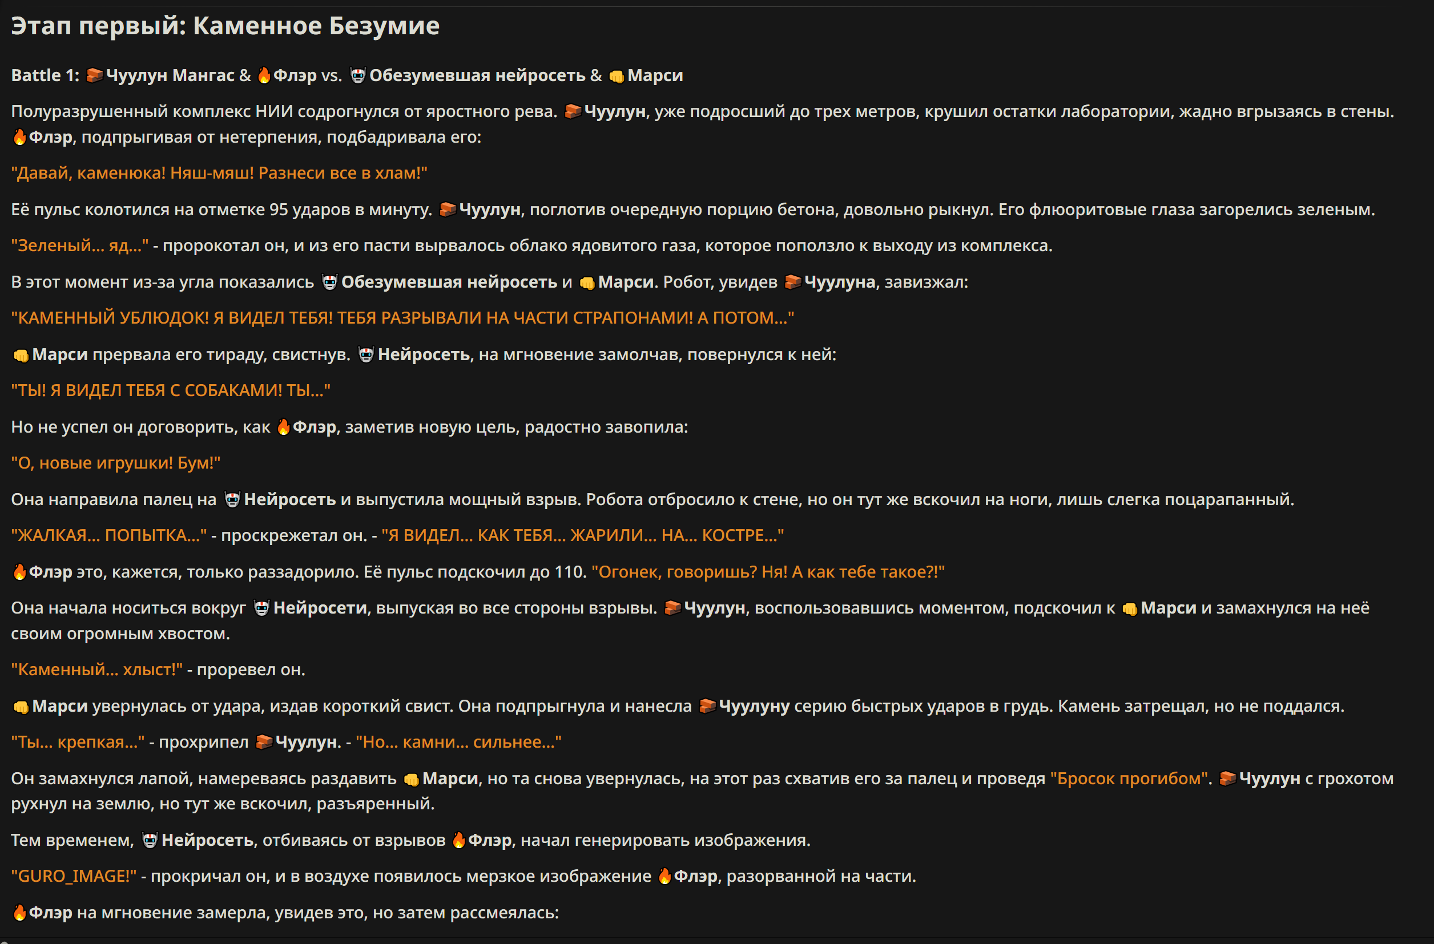The image size is (1434, 944).
Task: Click orange quote "Ты... крепкая..."
Action: (78, 742)
